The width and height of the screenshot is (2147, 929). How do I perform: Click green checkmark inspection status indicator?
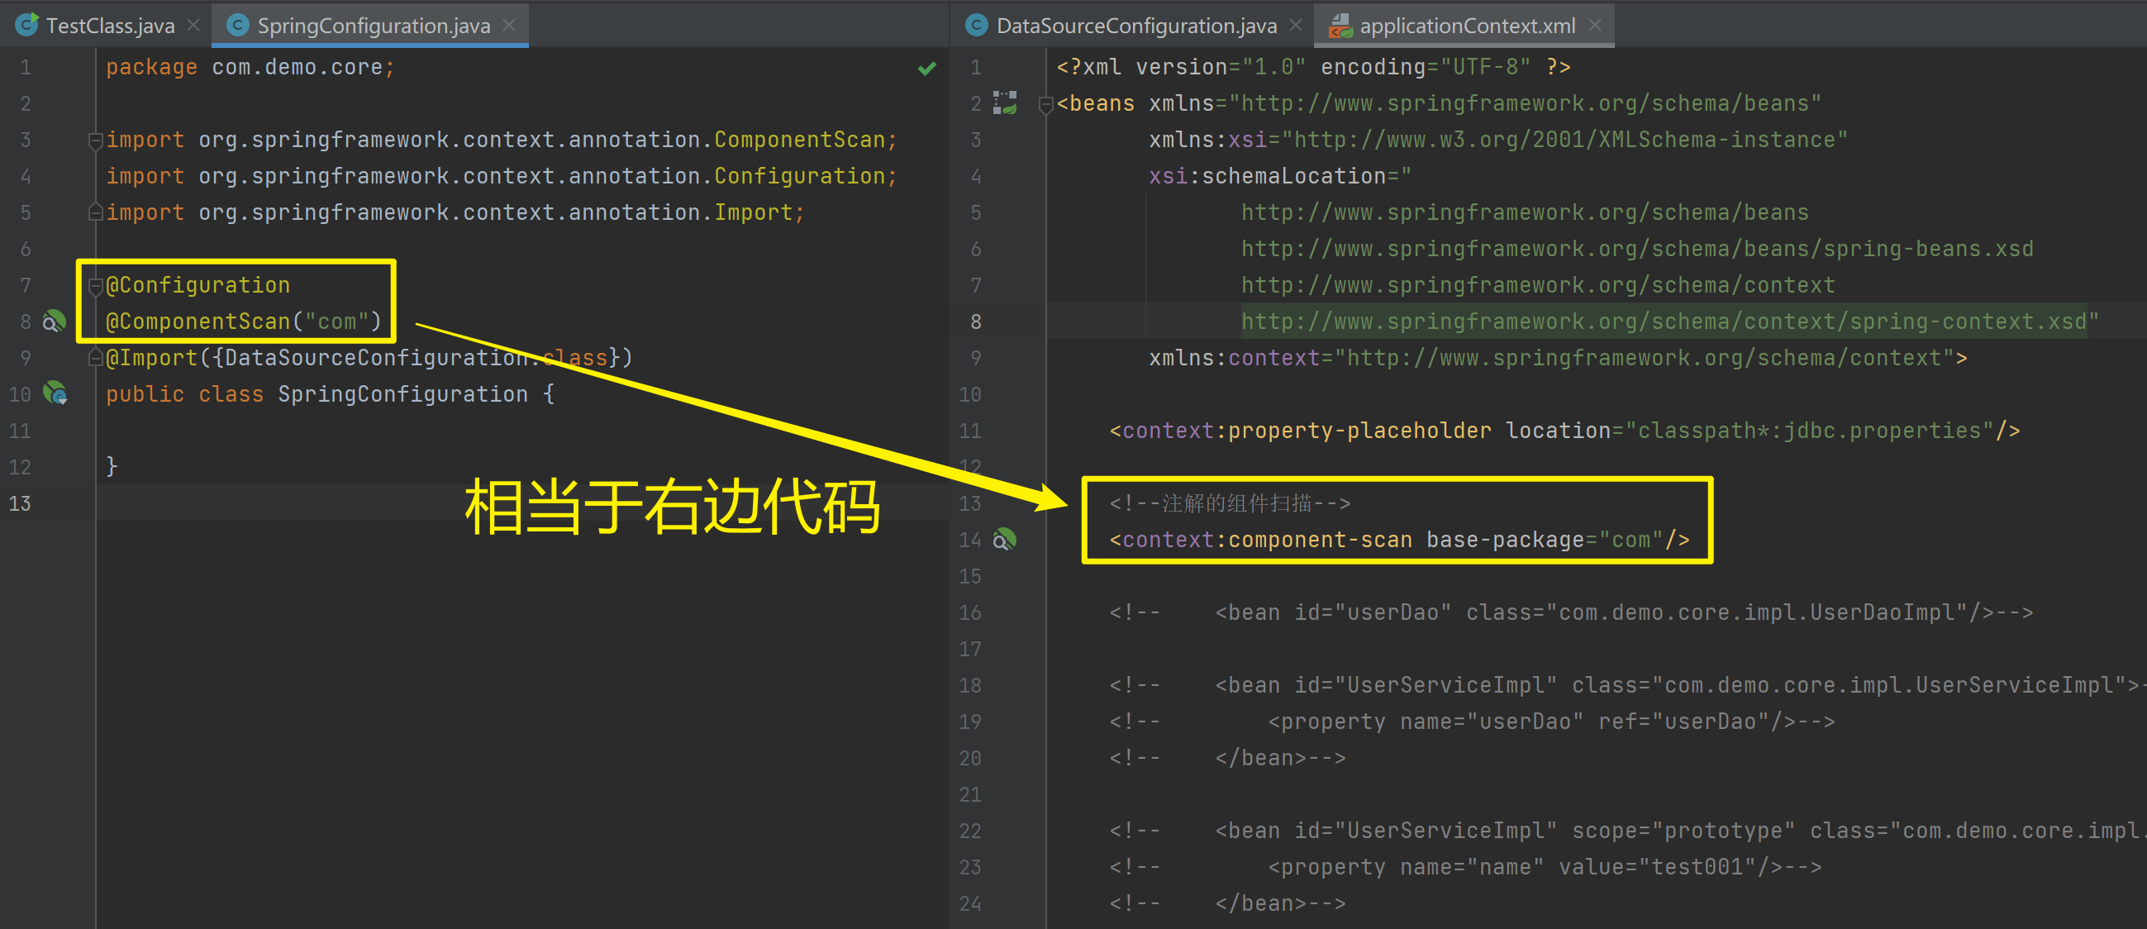[x=926, y=69]
